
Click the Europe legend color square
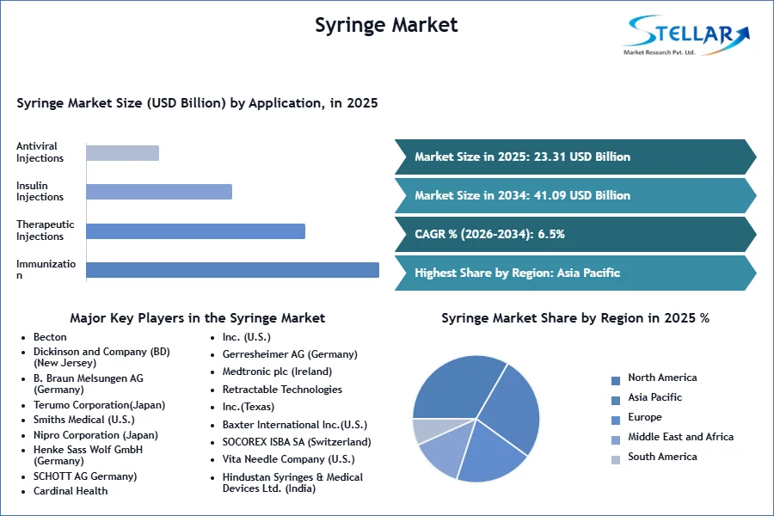(616, 421)
